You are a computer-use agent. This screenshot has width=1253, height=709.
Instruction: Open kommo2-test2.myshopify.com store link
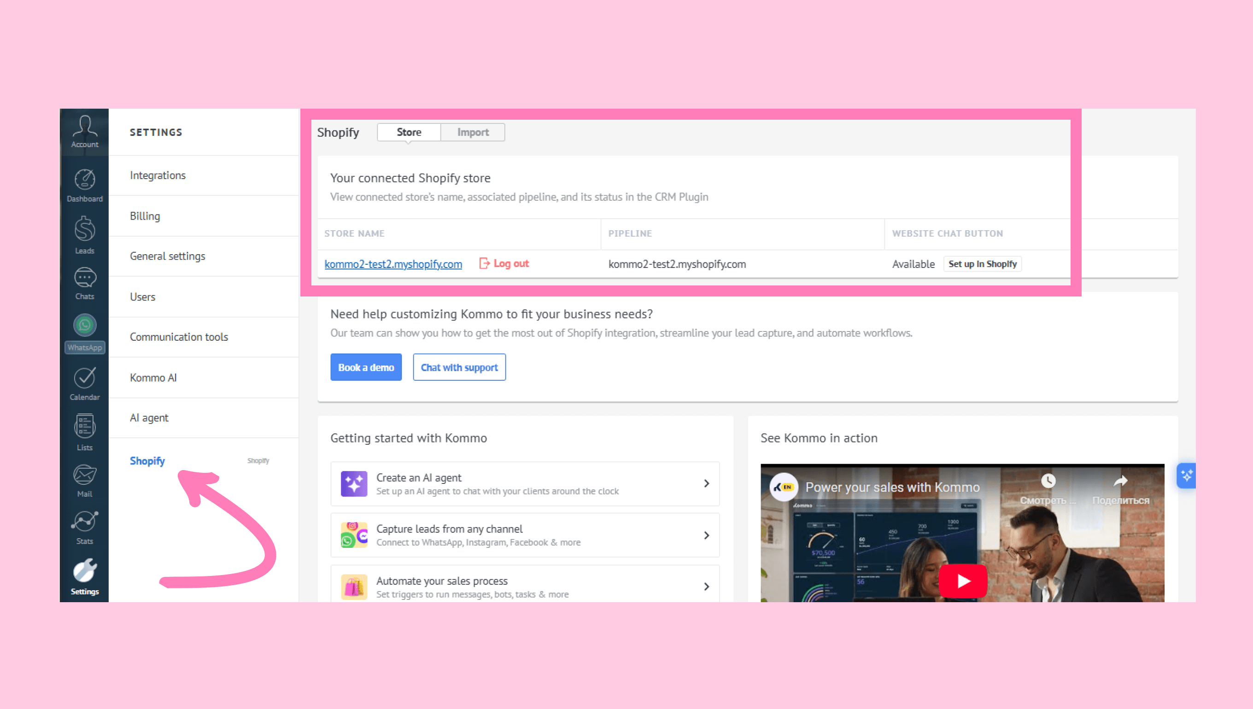point(393,264)
